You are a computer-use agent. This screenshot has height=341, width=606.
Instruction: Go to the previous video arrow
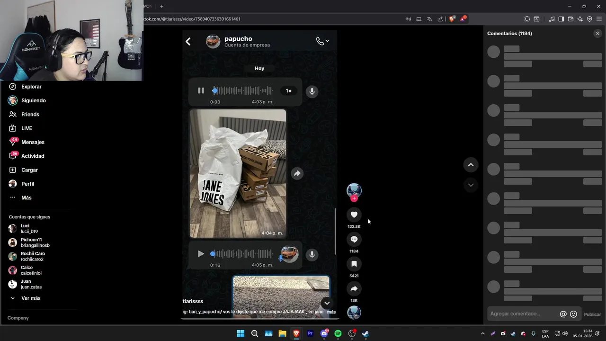coord(471,165)
